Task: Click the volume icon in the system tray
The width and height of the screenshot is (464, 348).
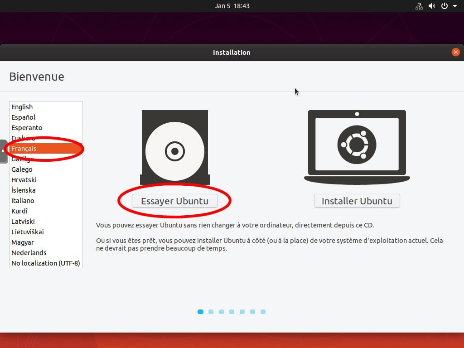Action: (x=431, y=6)
